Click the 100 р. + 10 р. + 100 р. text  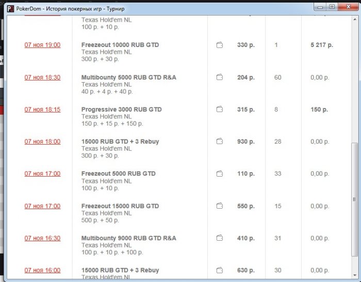click(x=112, y=252)
